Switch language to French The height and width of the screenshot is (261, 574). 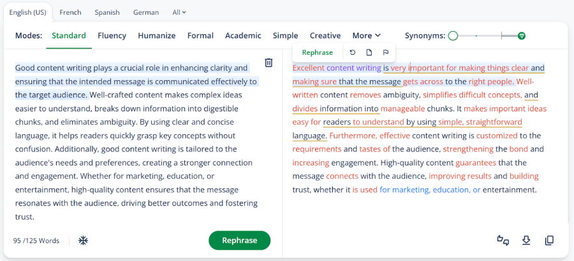click(70, 12)
